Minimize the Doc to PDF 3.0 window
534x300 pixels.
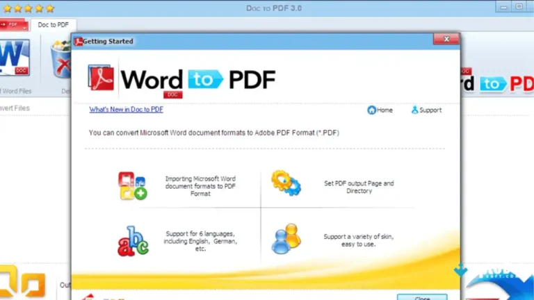pyautogui.click(x=503, y=7)
